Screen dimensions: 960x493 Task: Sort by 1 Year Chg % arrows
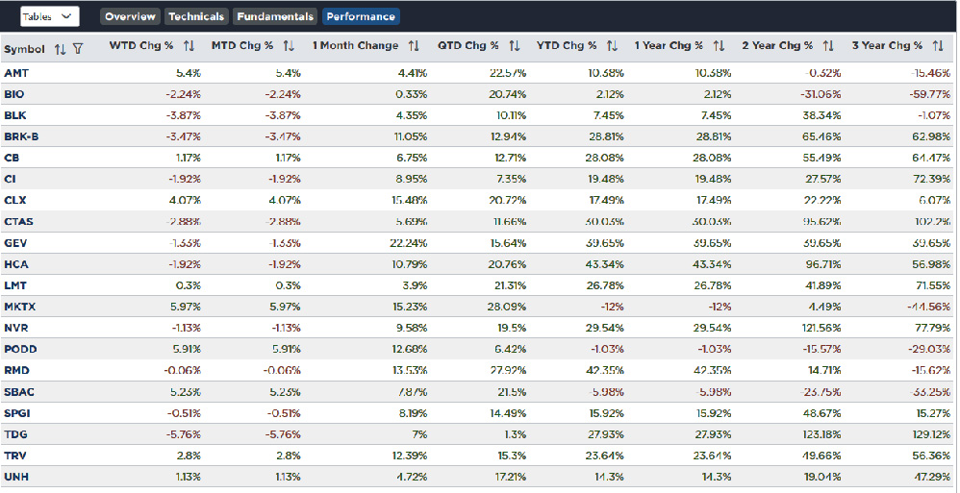720,46
